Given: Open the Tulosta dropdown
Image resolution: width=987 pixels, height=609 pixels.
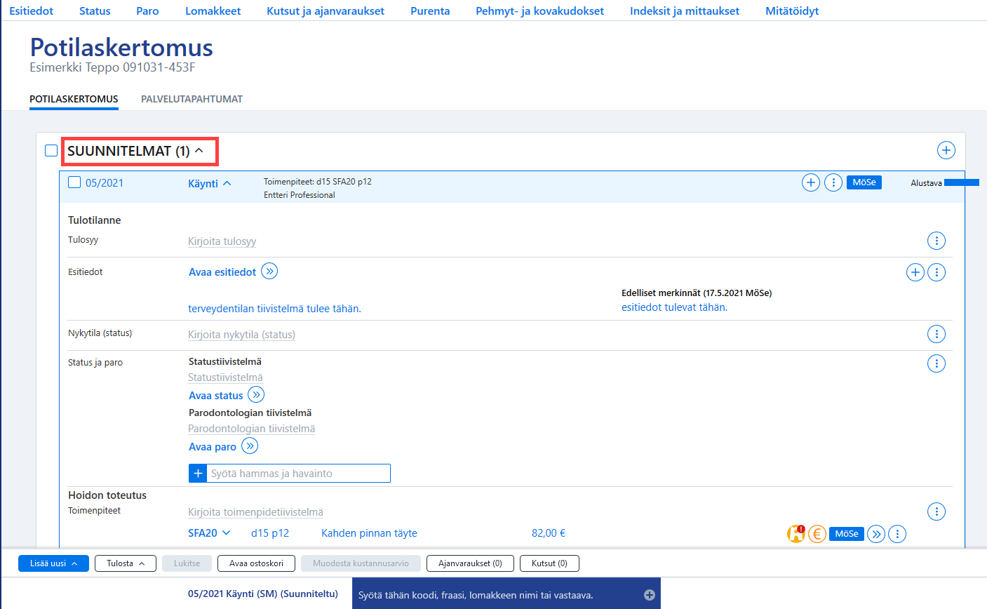Looking at the screenshot, I should [126, 563].
